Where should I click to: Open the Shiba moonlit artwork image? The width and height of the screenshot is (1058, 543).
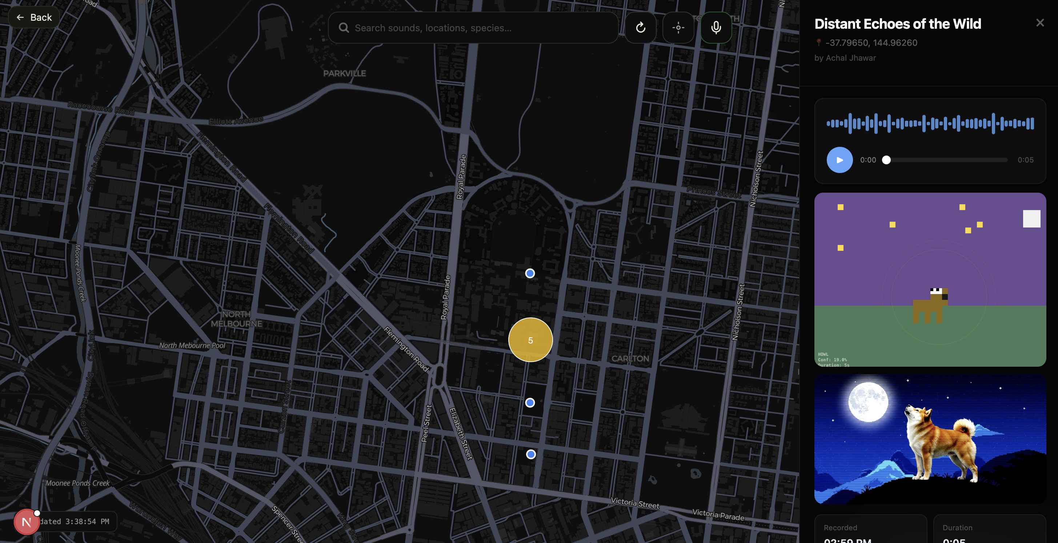(x=930, y=439)
